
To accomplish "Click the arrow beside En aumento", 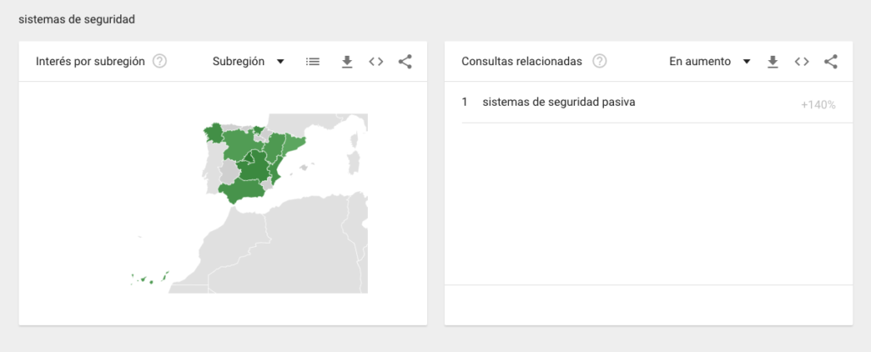I will pos(747,62).
